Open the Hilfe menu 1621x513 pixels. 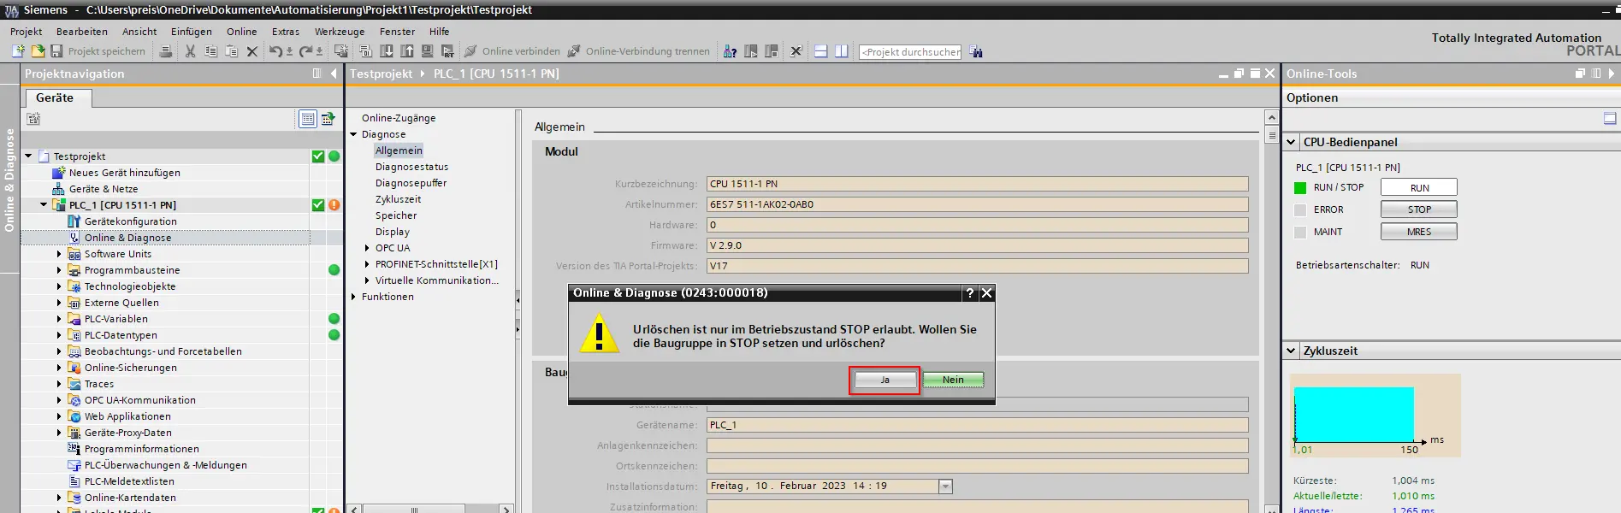click(x=439, y=32)
